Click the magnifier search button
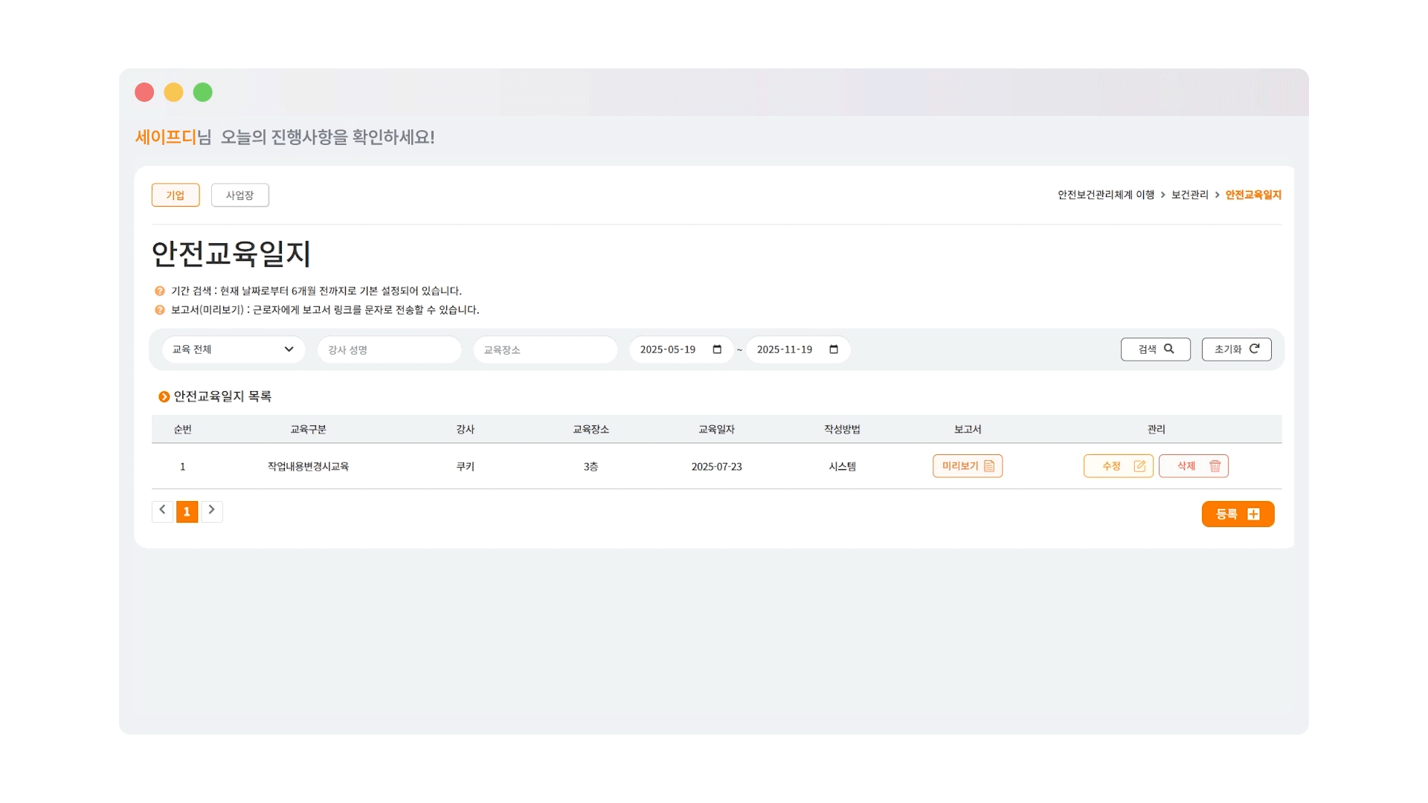Viewport: 1428px width, 803px height. [1155, 349]
